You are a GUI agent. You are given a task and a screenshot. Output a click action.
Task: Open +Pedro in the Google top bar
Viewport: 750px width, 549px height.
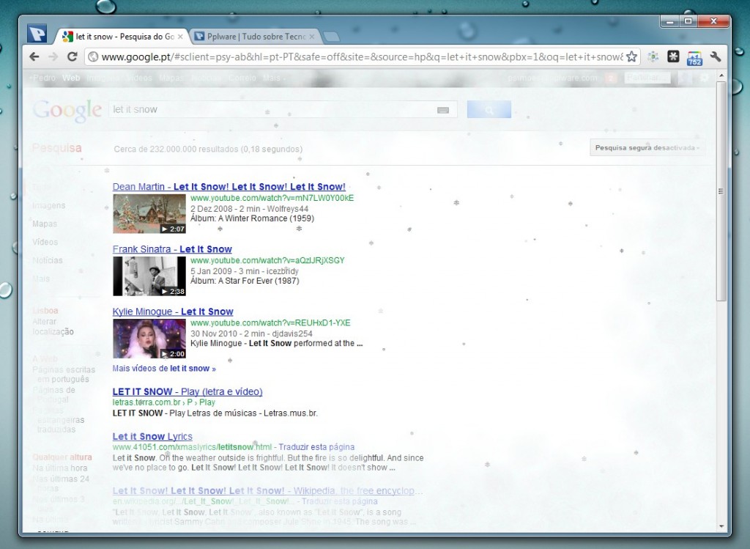[x=42, y=78]
